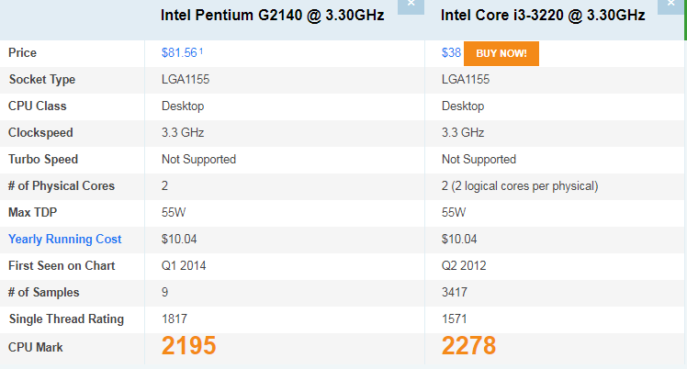Viewport: 687px width, 369px height.
Task: Click the Single Thread Rating 1817 value
Action: [175, 319]
